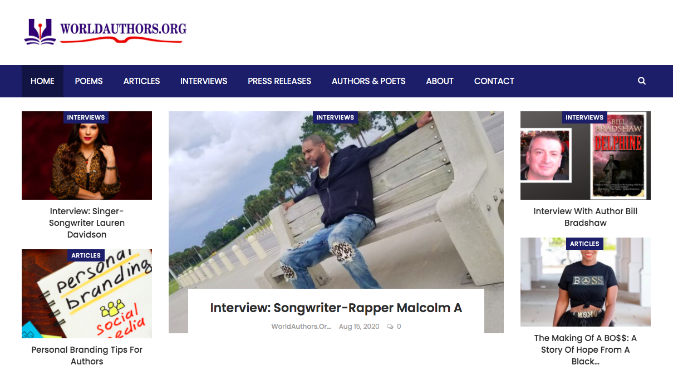Open 'Interview With Author Bill Bradshaw' link

tap(586, 217)
